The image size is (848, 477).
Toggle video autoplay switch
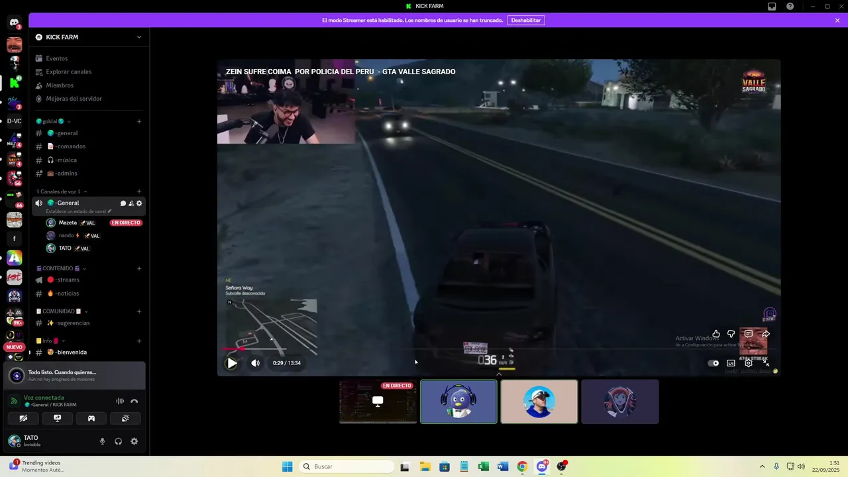click(714, 363)
